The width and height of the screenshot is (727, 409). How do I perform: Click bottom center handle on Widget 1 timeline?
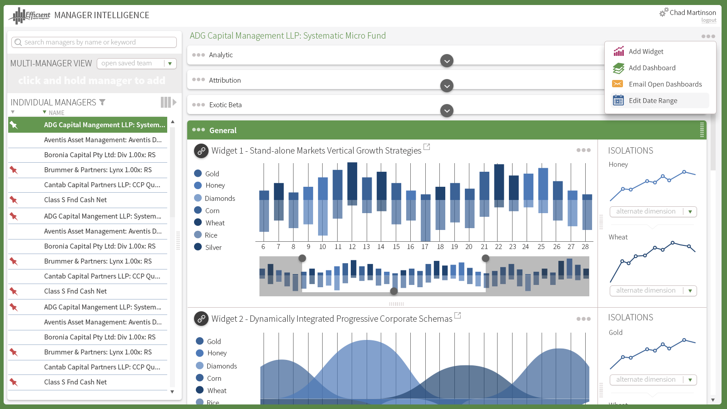click(x=394, y=291)
